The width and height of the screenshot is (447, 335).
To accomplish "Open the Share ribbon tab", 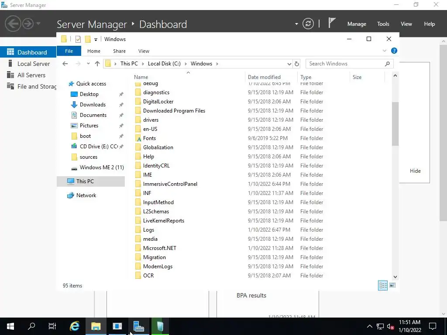I will 119,51.
